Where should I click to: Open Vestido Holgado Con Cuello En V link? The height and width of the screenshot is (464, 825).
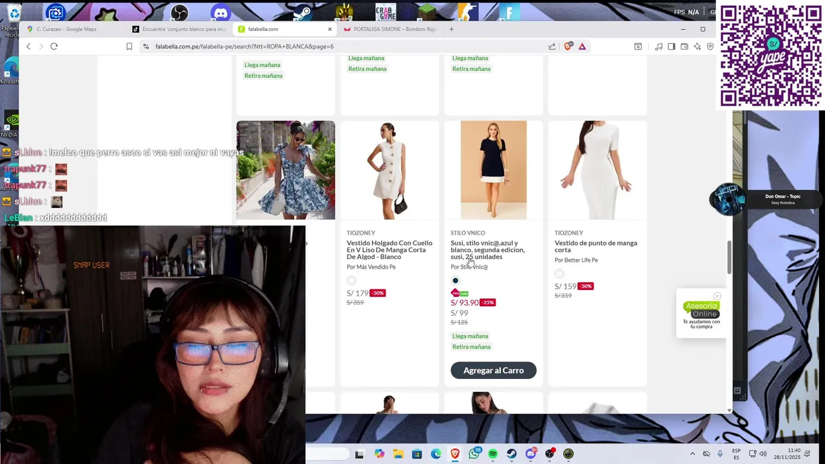tap(389, 250)
